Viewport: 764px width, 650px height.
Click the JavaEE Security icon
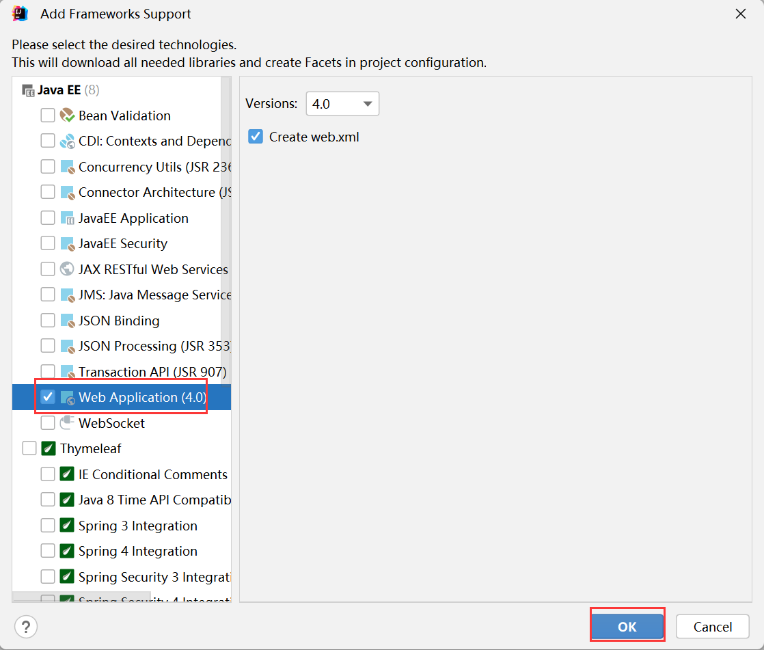(x=67, y=243)
